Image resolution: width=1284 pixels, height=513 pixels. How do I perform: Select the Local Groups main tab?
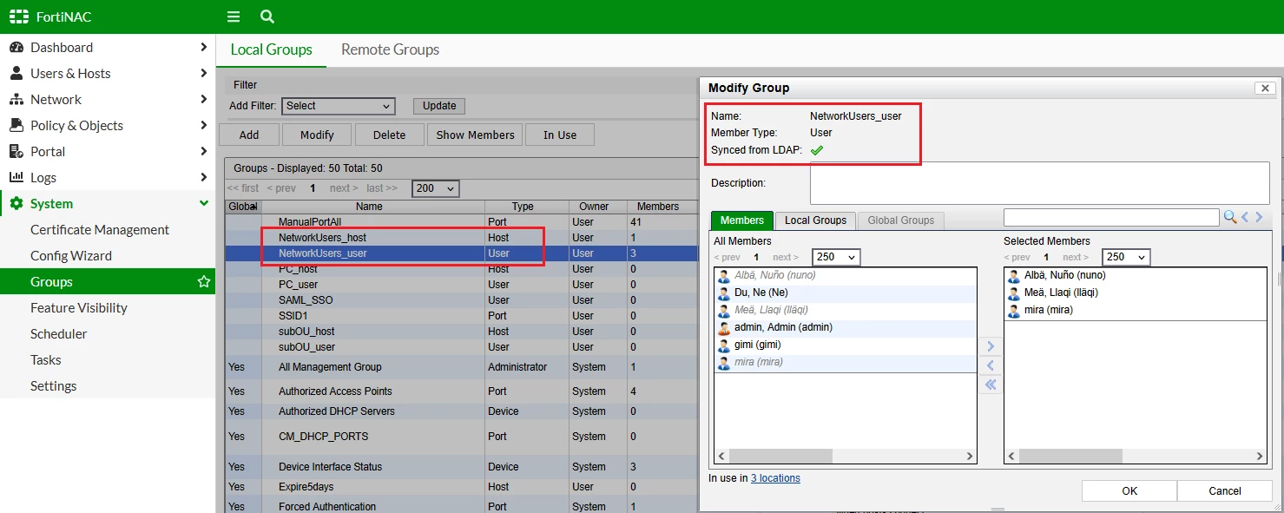[271, 49]
